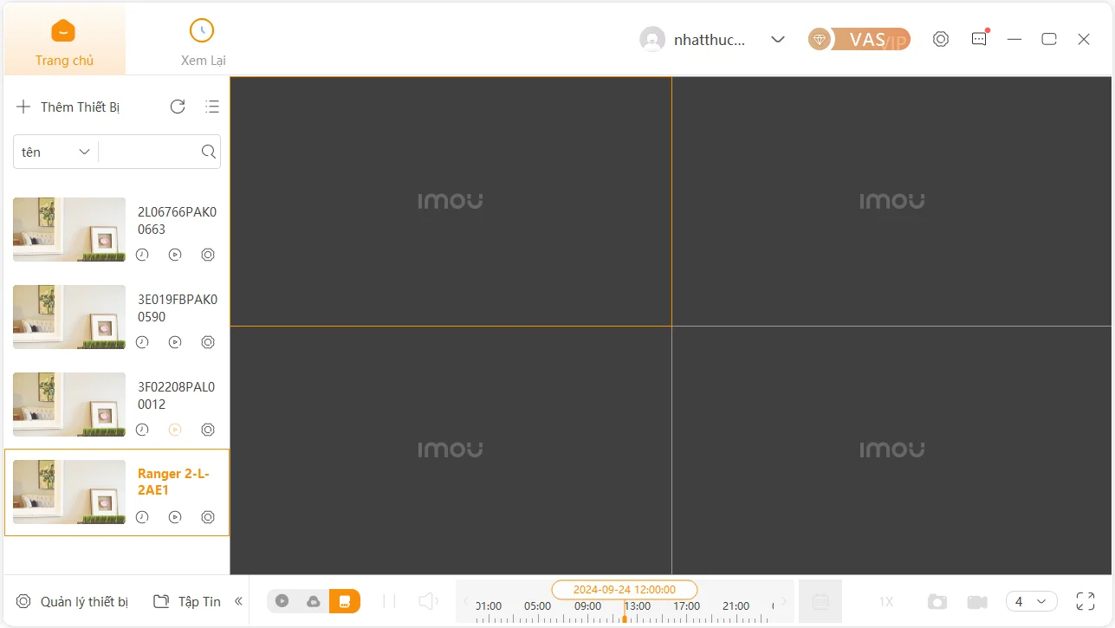This screenshot has width=1115, height=628.
Task: Click the device name '3E019FBPAK00590'
Action: [178, 308]
